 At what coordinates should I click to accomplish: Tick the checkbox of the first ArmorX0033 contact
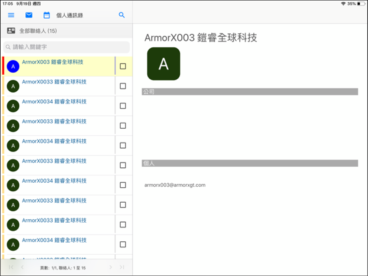pos(123,86)
